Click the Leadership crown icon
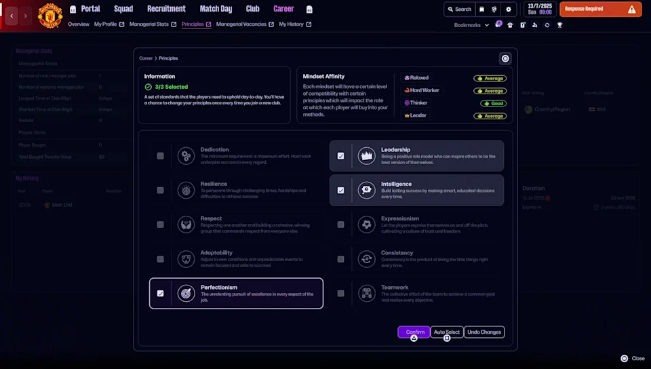Image resolution: width=651 pixels, height=369 pixels. pos(366,156)
